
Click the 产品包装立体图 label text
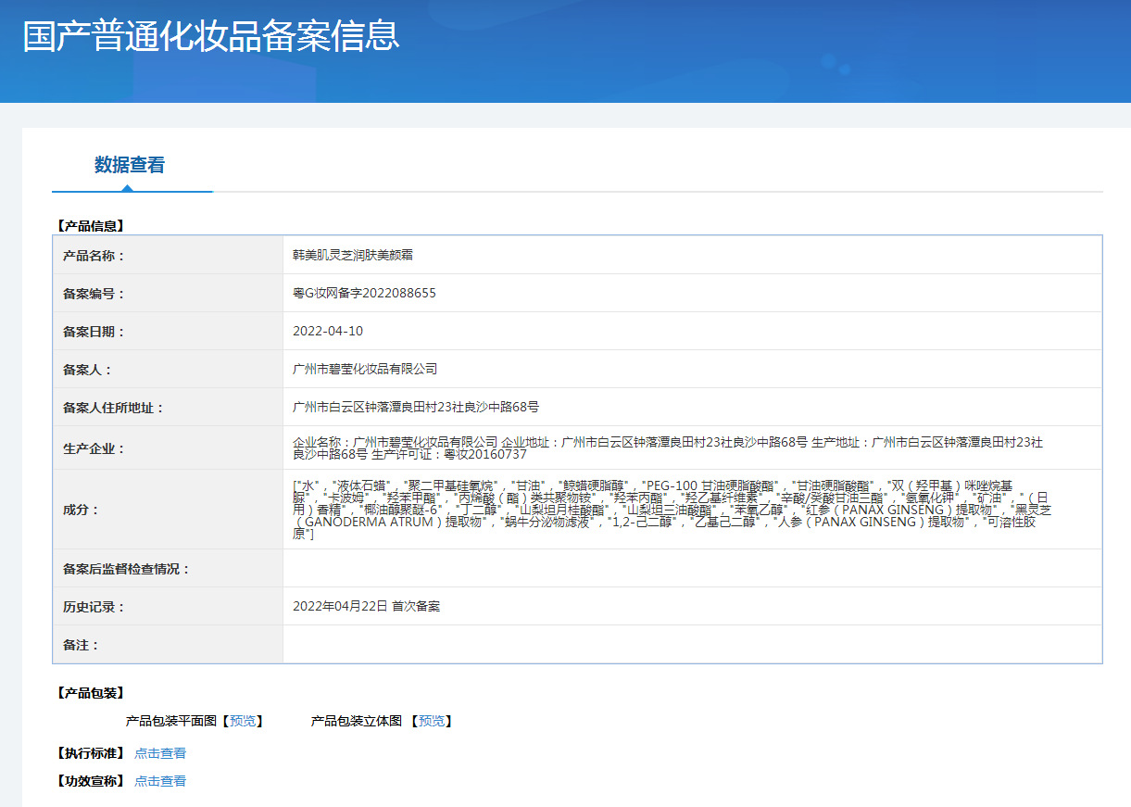point(357,721)
